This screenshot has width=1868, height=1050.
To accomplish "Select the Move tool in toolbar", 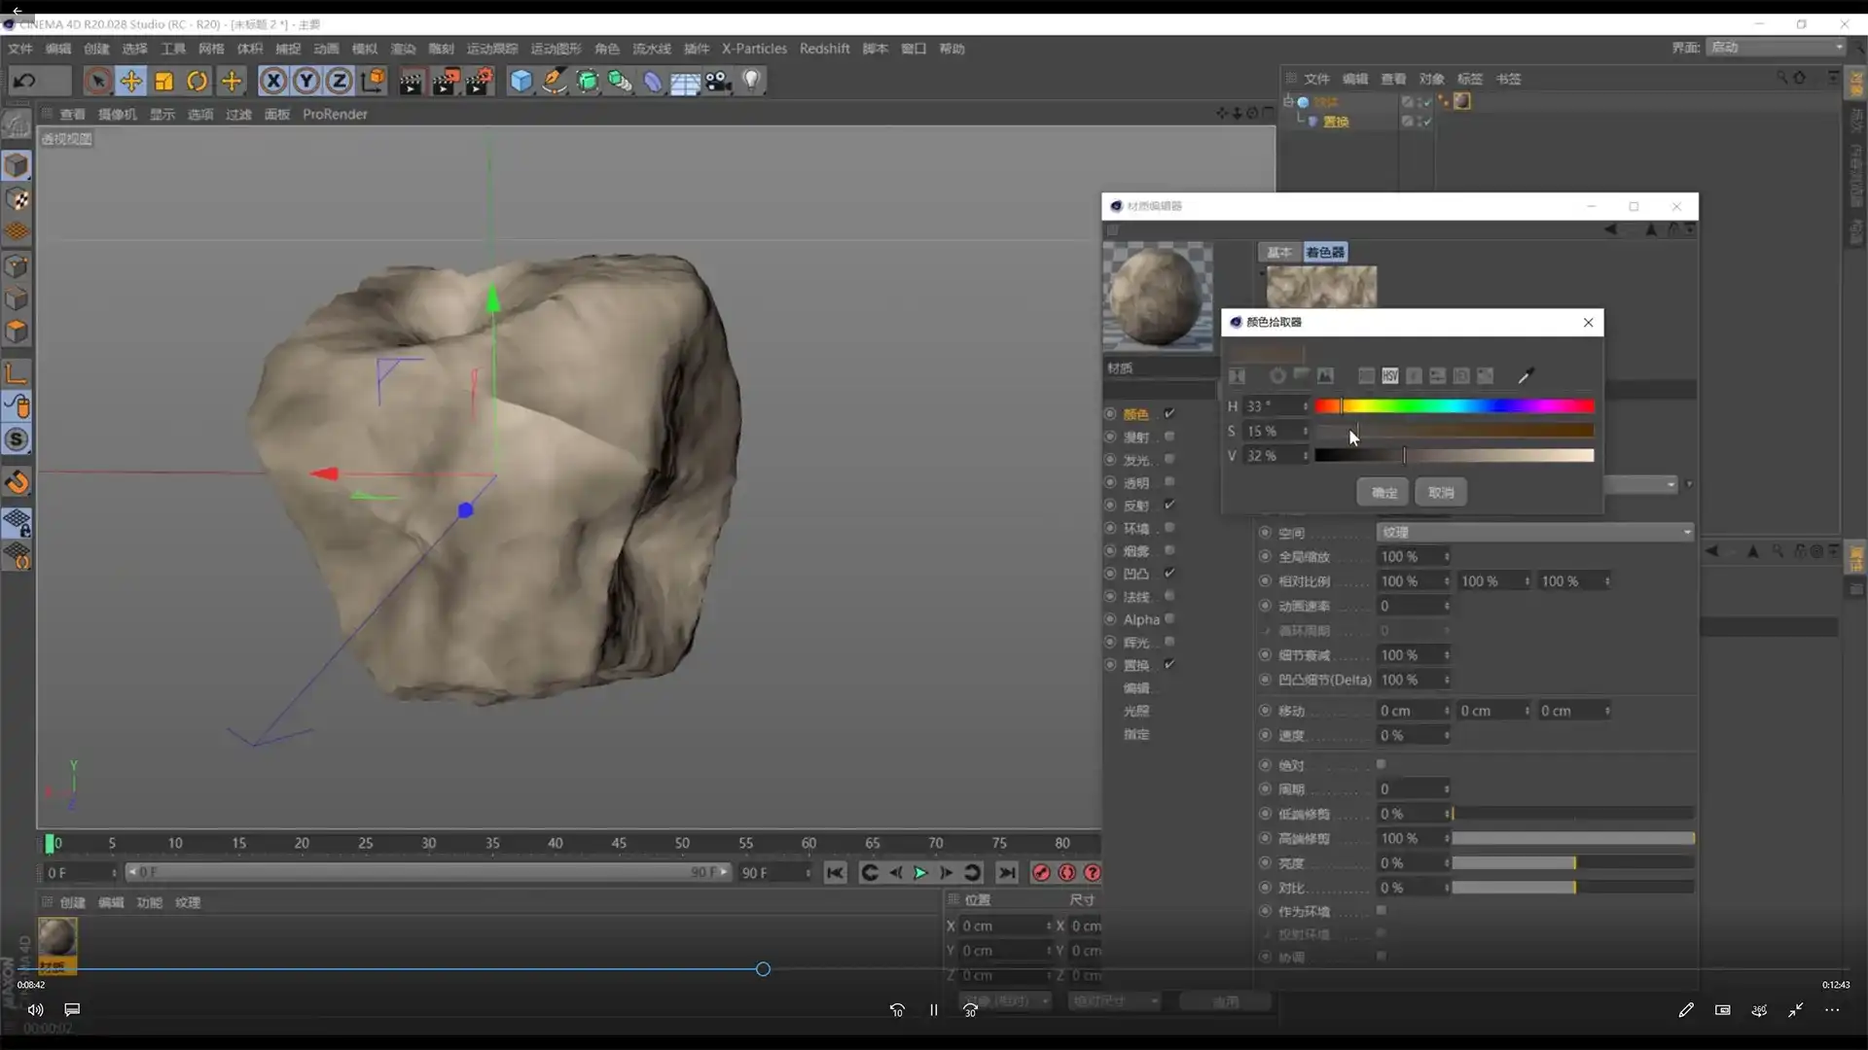I will click(130, 81).
